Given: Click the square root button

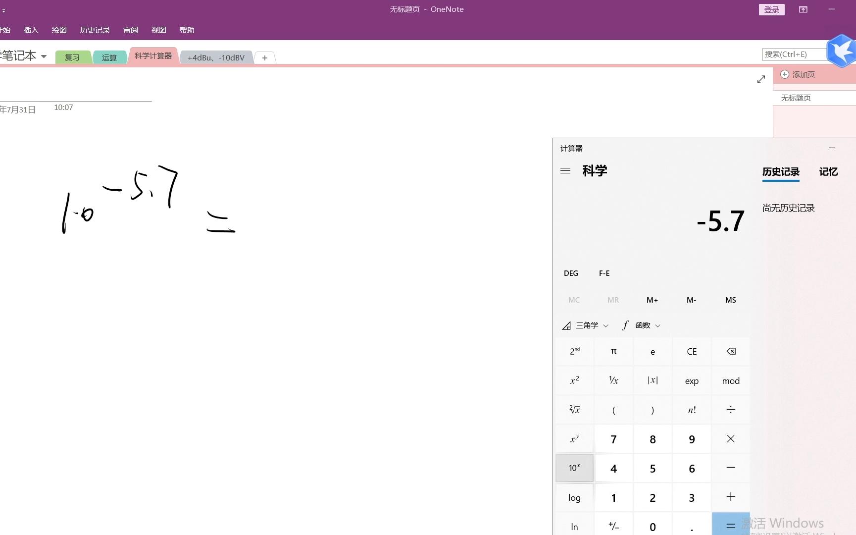Looking at the screenshot, I should (574, 410).
